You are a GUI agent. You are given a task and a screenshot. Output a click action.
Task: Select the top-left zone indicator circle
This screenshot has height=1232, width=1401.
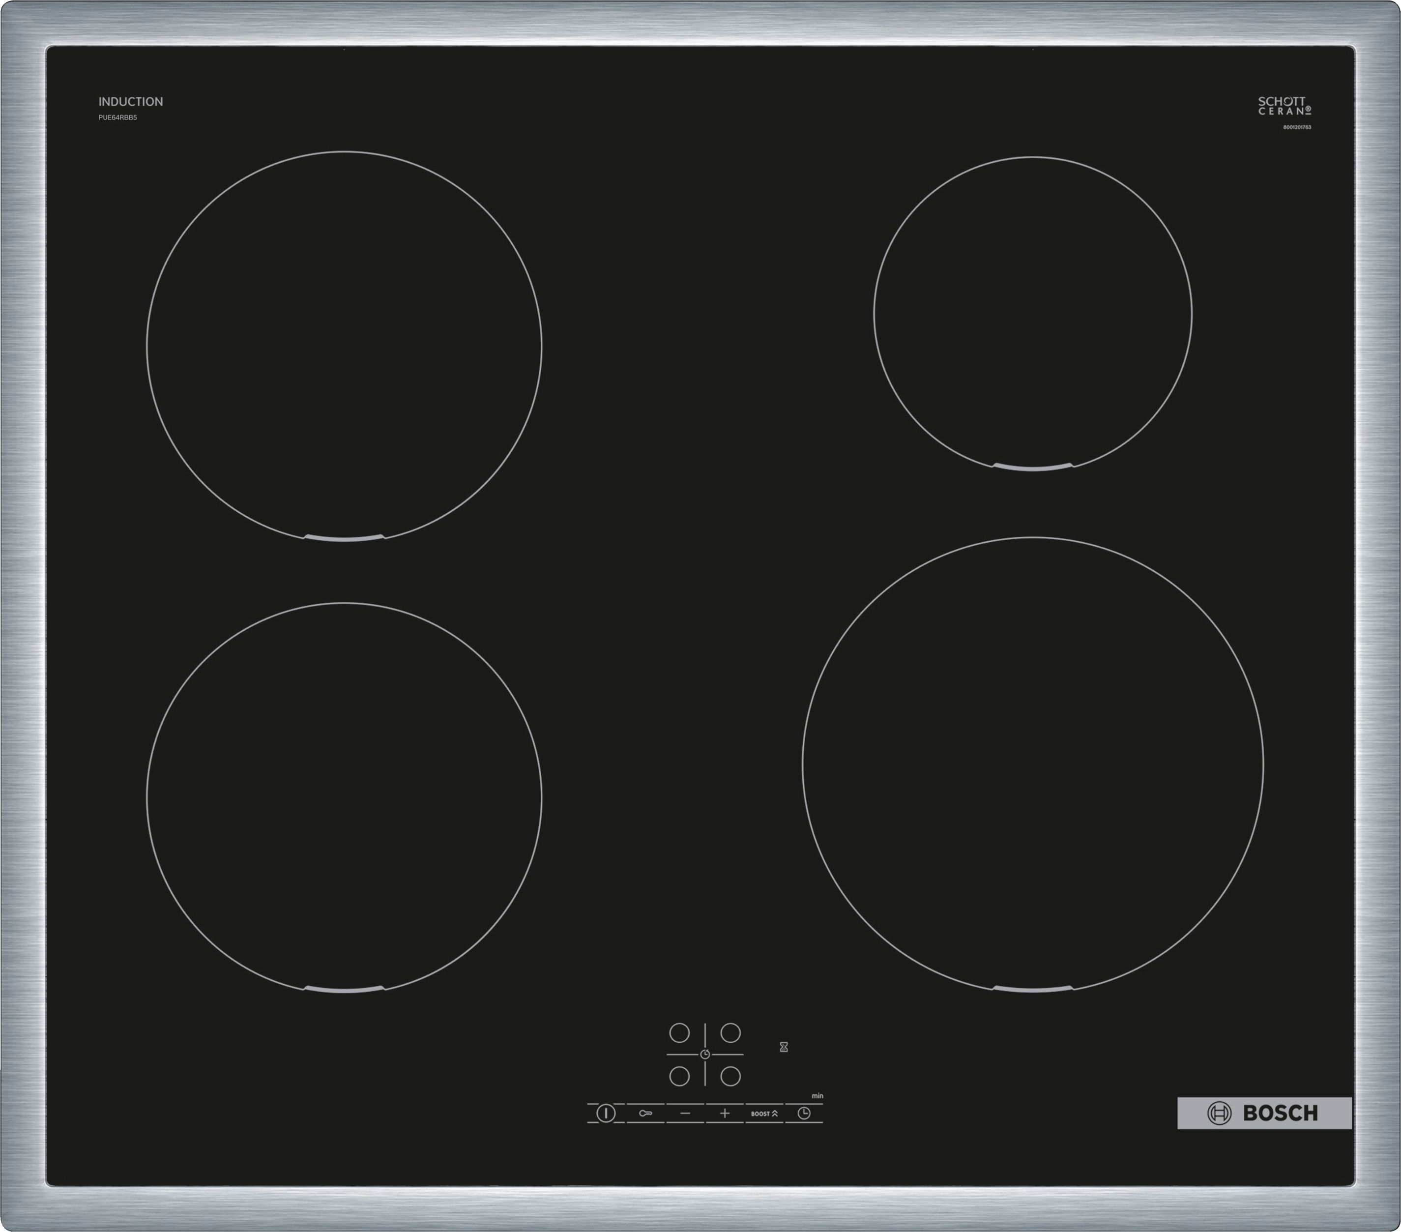pyautogui.click(x=679, y=1034)
